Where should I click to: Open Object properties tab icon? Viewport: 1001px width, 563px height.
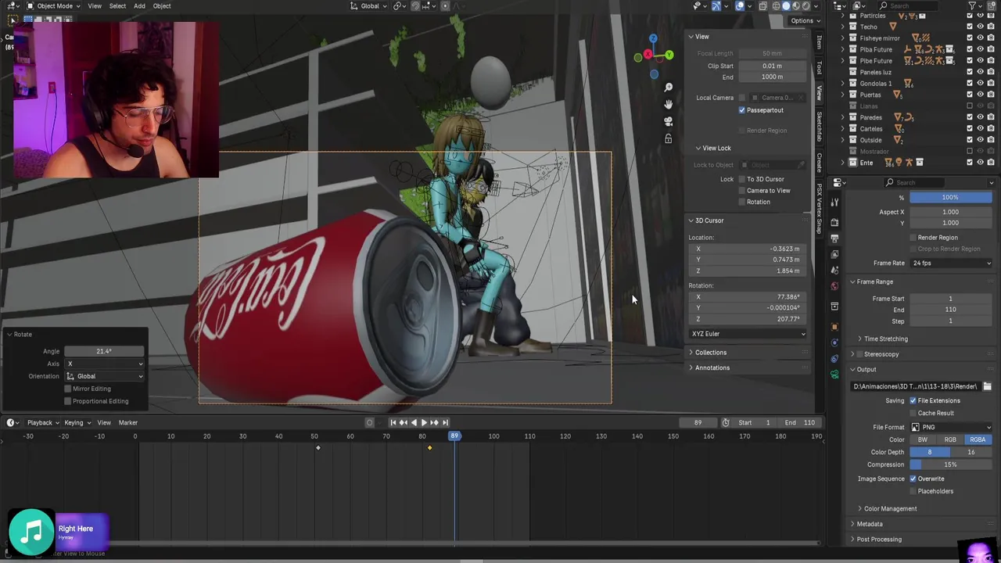(834, 327)
